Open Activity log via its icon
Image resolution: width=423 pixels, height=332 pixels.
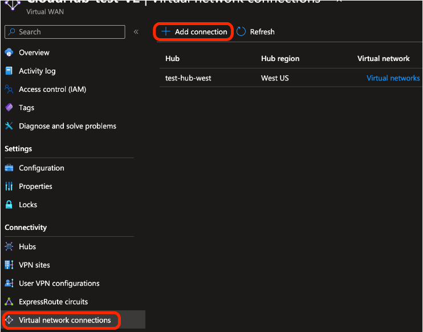click(9, 71)
